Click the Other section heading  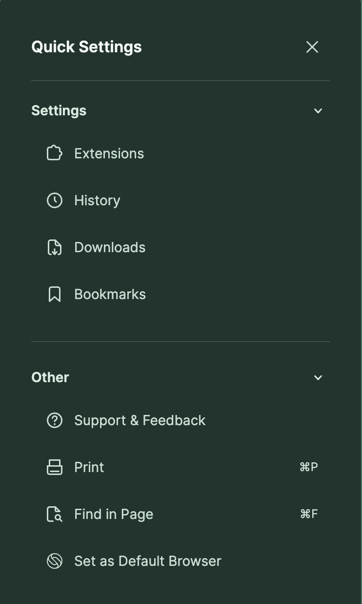pos(50,377)
